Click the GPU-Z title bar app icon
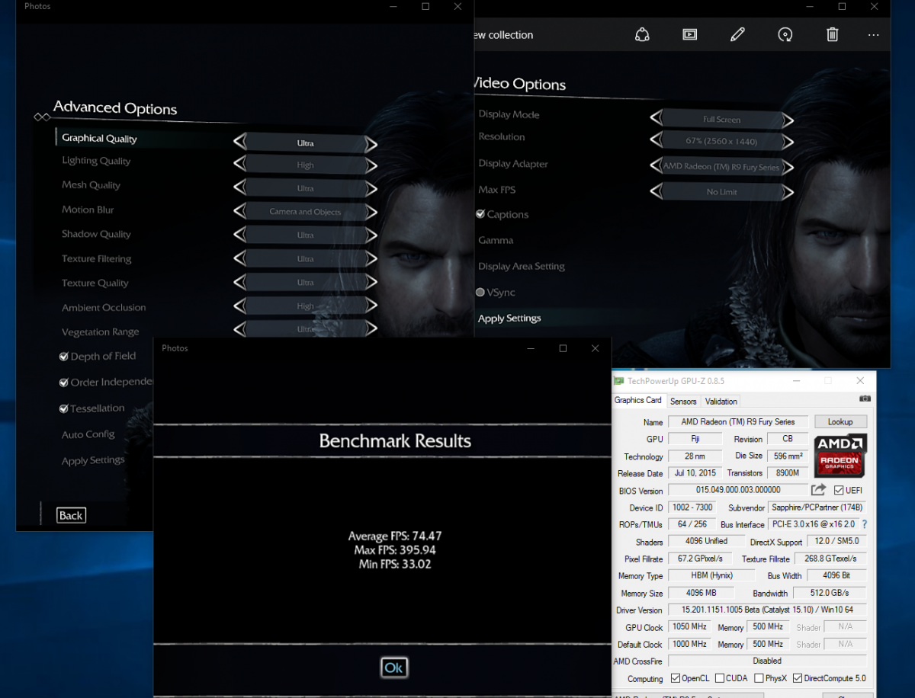The height and width of the screenshot is (698, 915). (620, 380)
